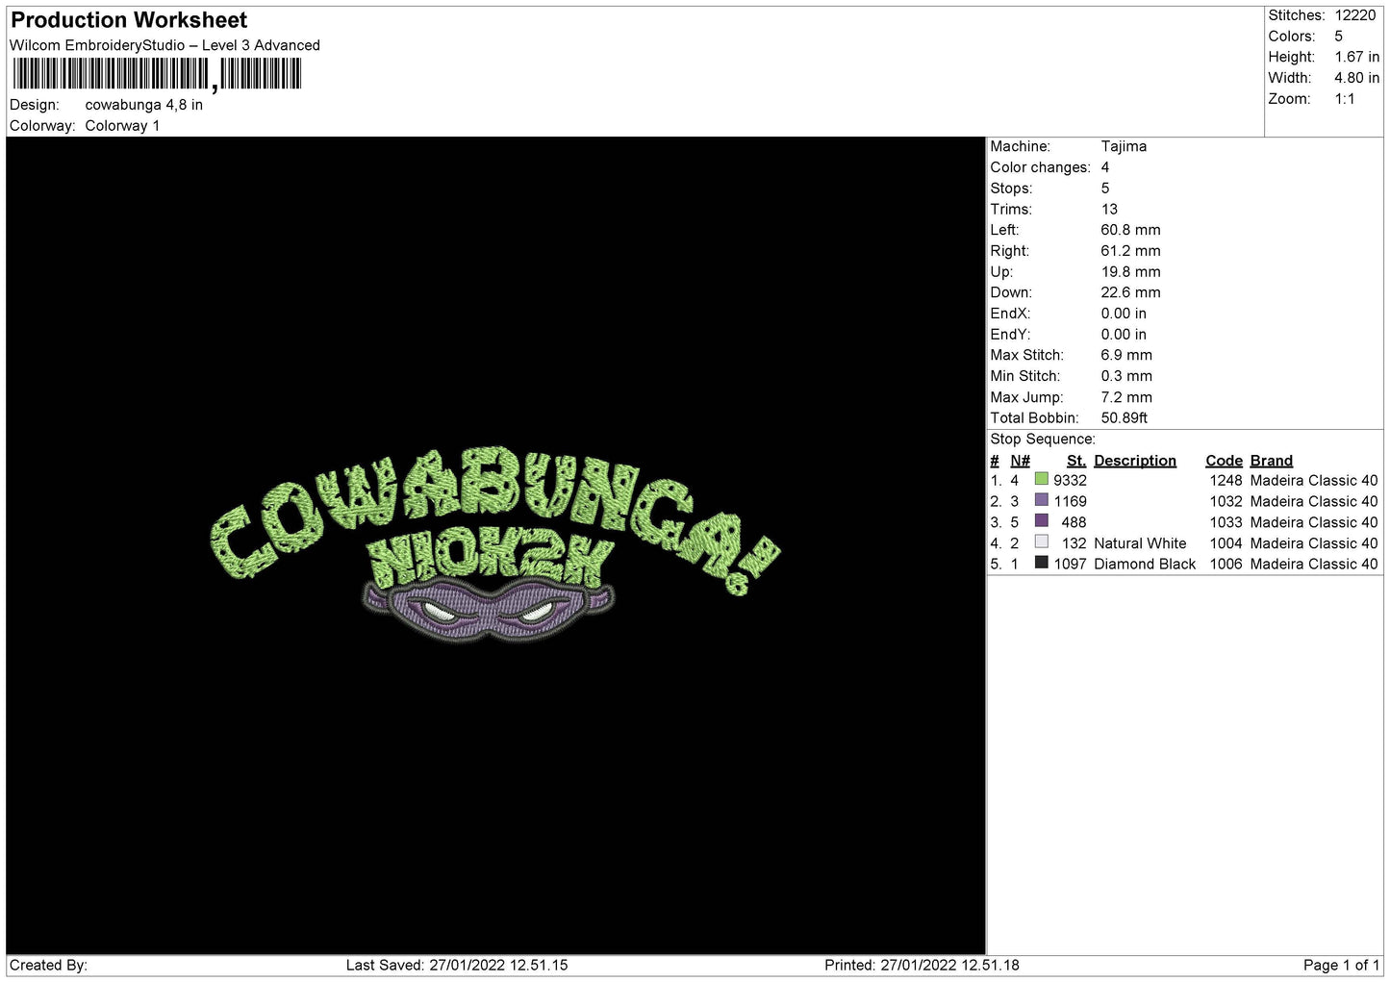Click the stitch count 9332 in row 1
The image size is (1390, 982).
point(1070,480)
